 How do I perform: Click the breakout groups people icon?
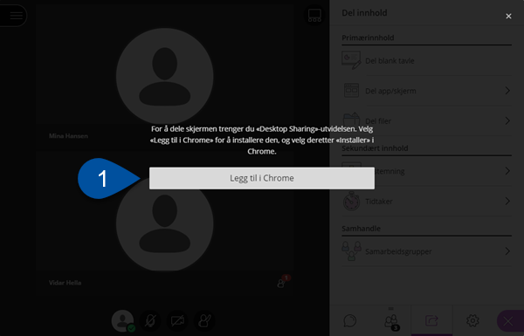(x=351, y=250)
